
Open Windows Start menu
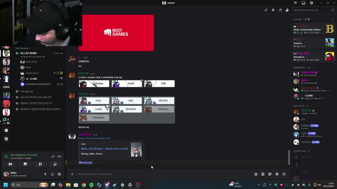click(x=6, y=185)
